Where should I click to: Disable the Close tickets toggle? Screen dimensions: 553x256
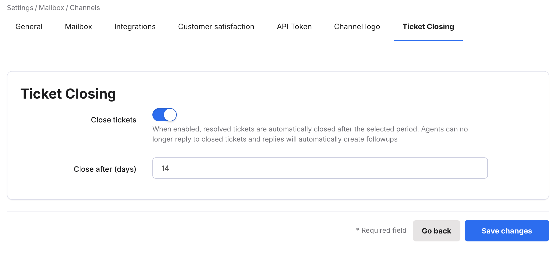tap(165, 115)
